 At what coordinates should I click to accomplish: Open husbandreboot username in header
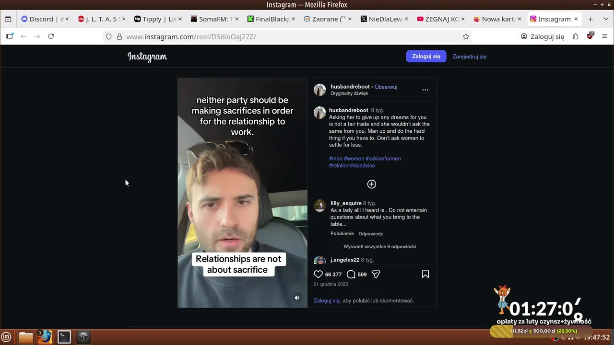pyautogui.click(x=350, y=87)
